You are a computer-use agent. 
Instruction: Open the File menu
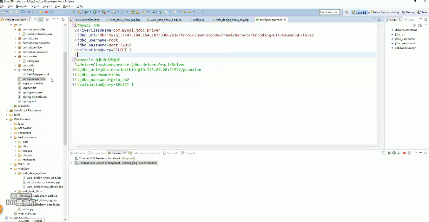(2, 6)
